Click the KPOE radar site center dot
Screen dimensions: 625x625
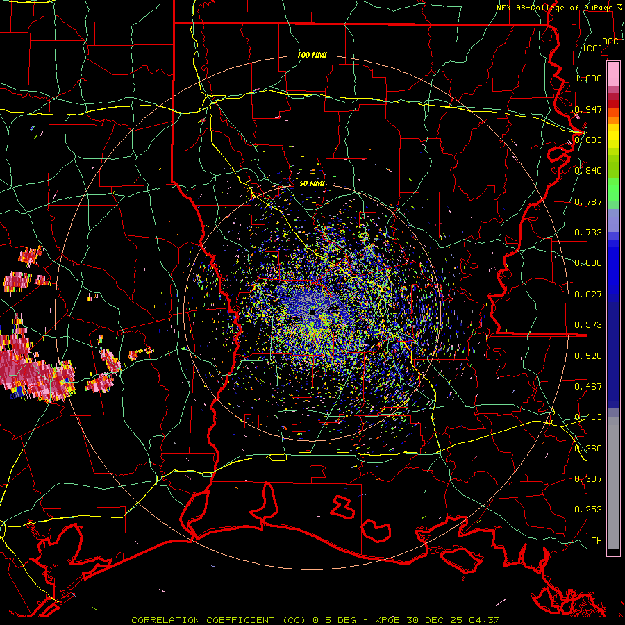pyautogui.click(x=312, y=312)
